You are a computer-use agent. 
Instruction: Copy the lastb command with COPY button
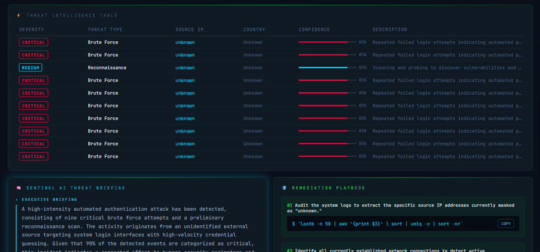(506, 224)
